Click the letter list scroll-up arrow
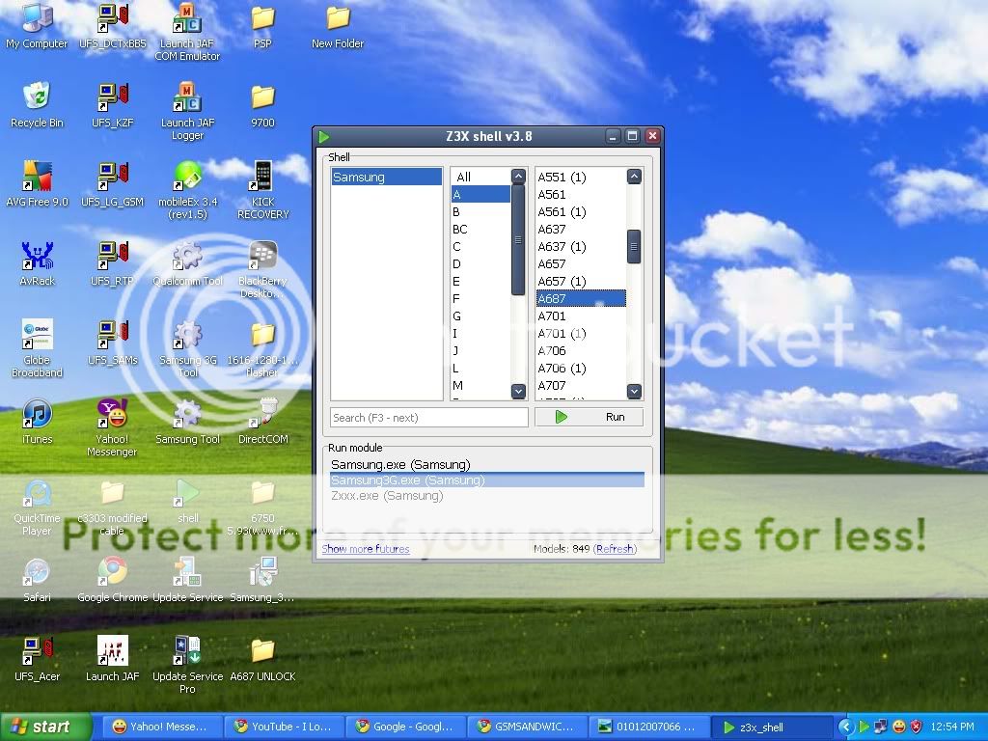 click(518, 177)
